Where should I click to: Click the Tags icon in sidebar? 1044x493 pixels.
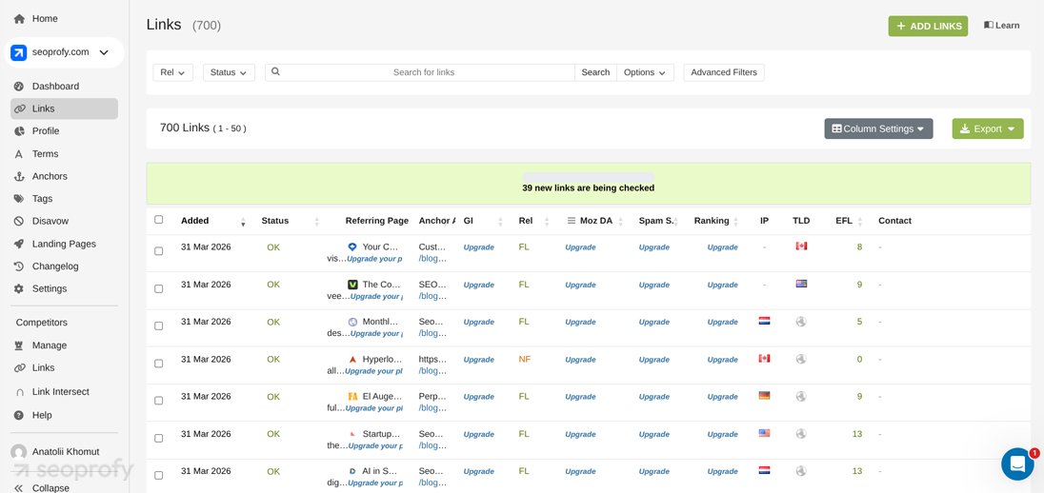point(19,199)
